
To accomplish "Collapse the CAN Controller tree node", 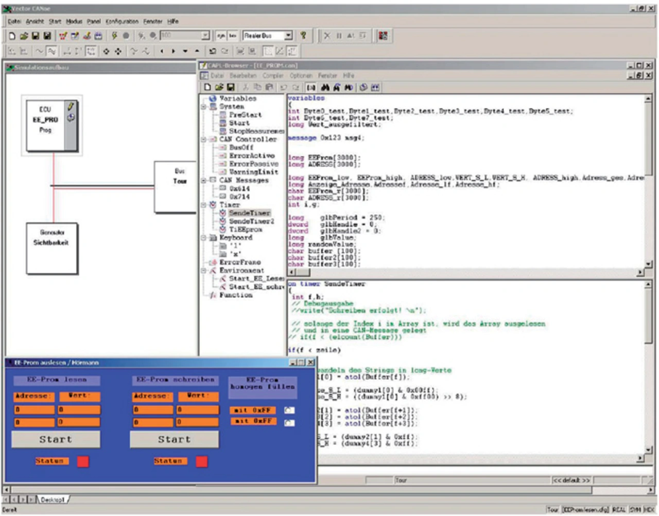I will 204,139.
